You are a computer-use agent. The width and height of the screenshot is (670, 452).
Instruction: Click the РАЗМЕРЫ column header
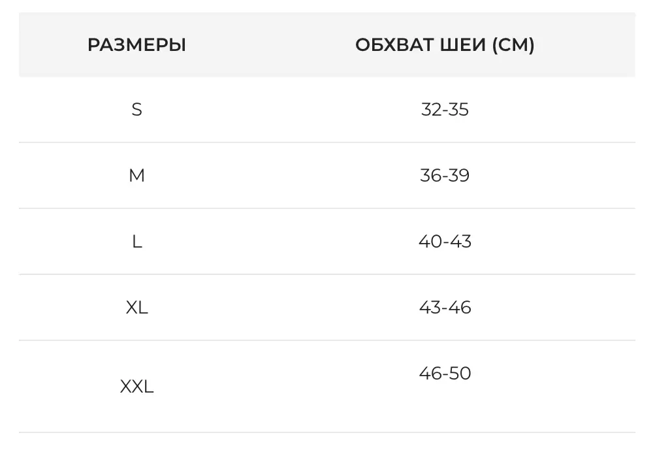coord(136,45)
